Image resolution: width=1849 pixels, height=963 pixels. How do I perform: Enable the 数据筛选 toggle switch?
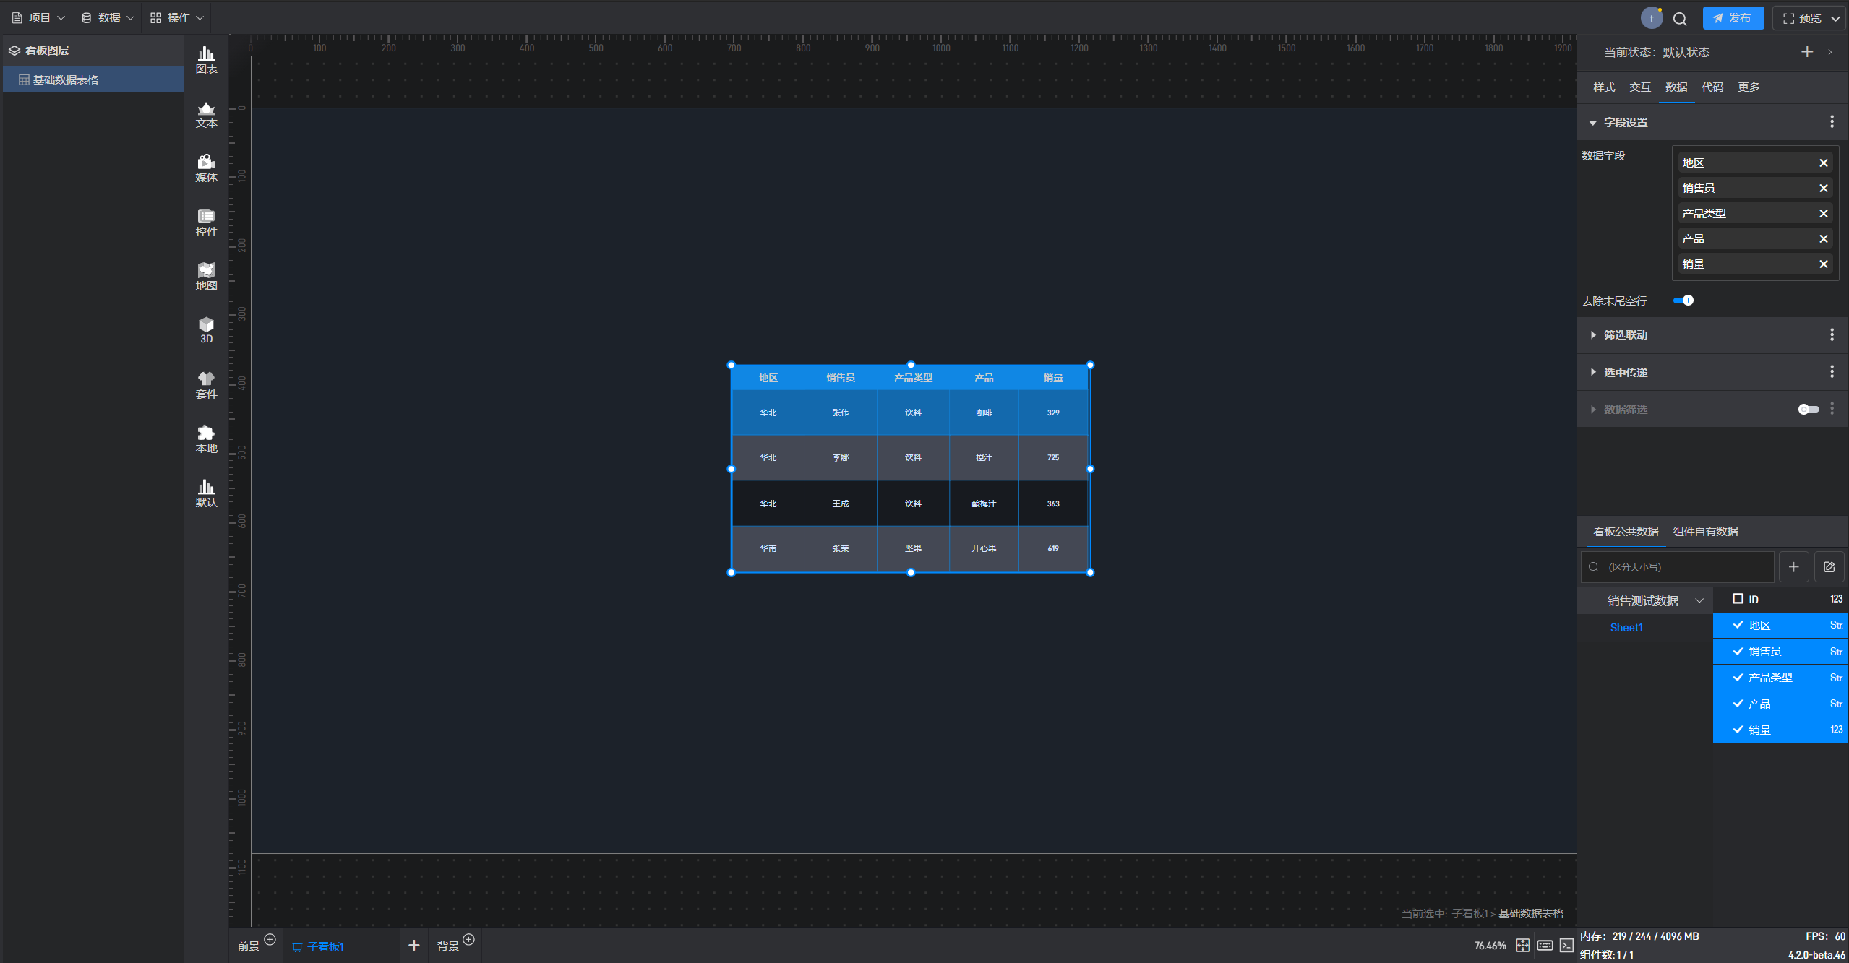pos(1808,410)
